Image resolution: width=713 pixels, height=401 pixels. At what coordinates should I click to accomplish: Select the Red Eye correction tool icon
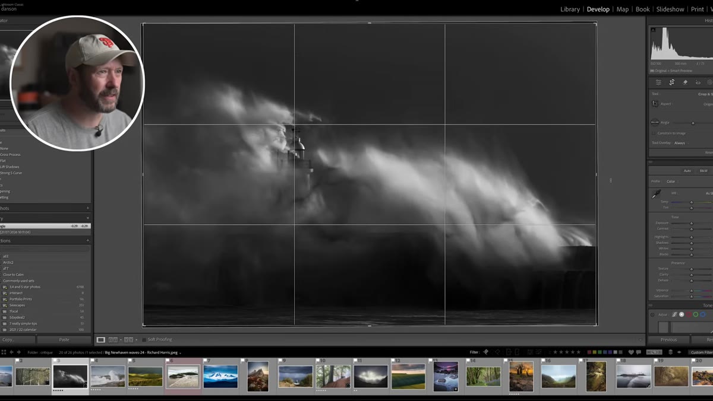pyautogui.click(x=698, y=82)
